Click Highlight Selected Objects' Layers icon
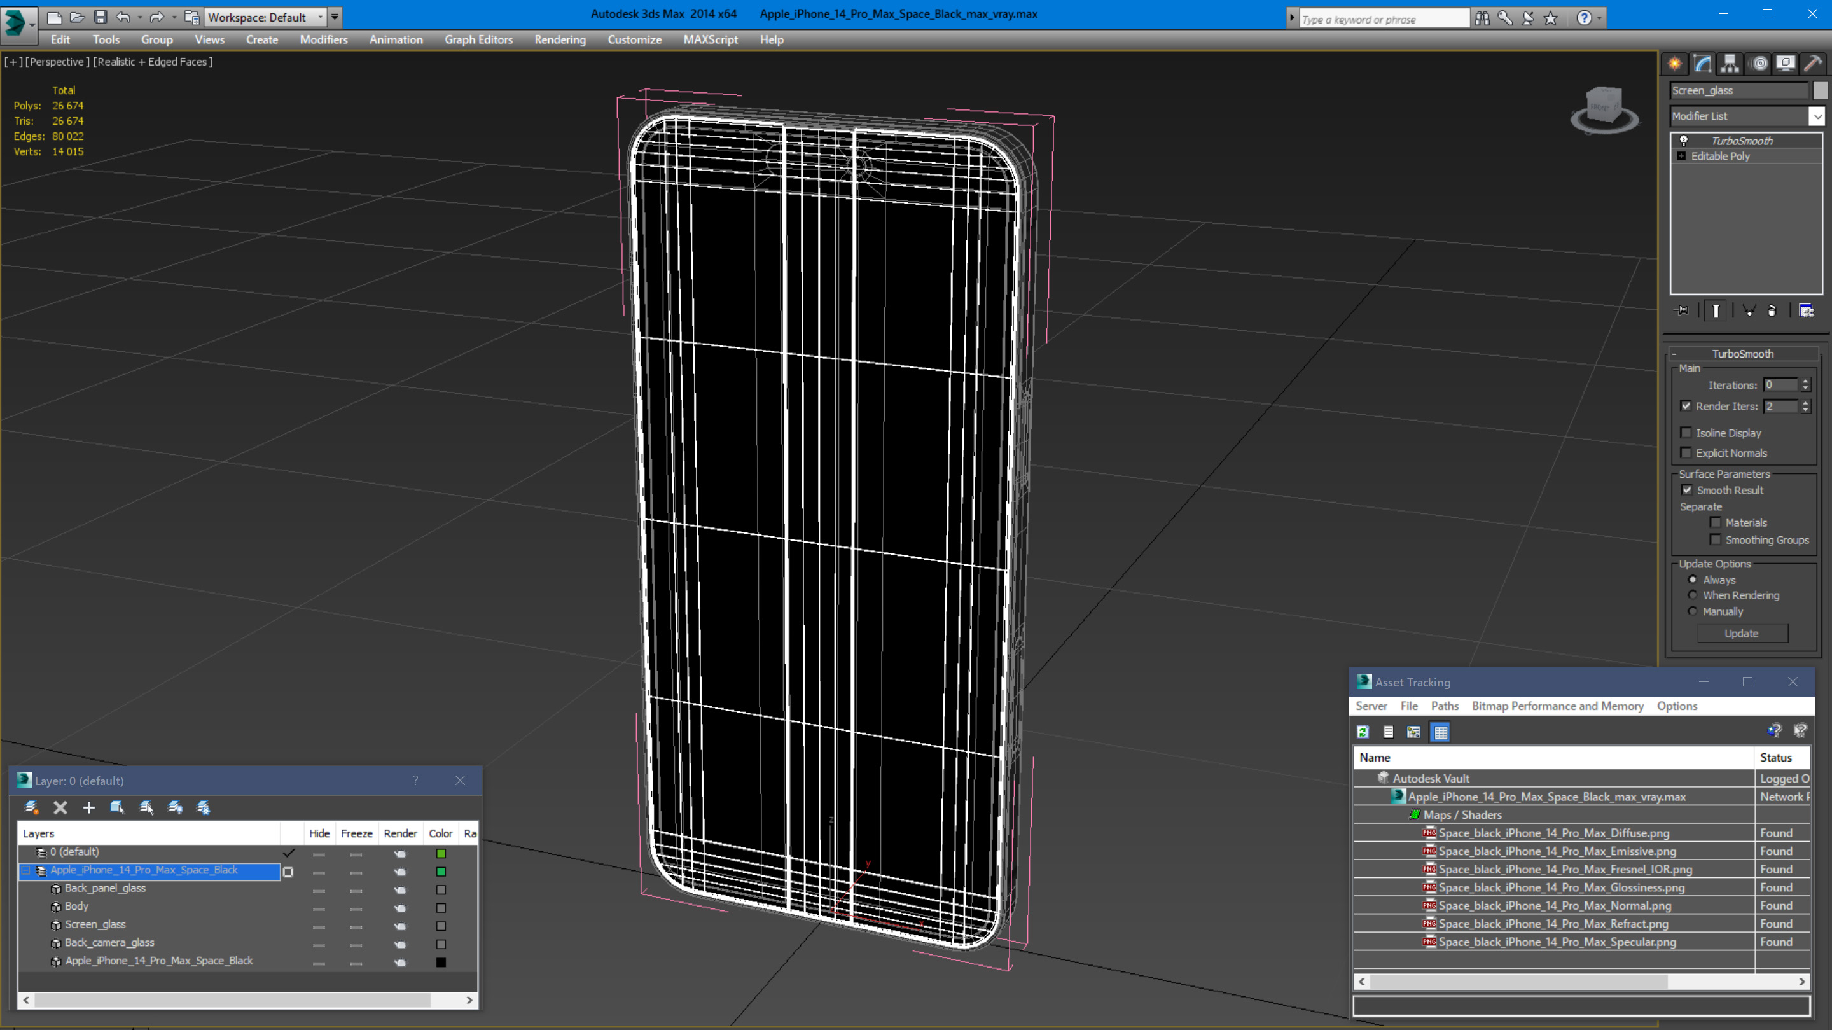The height and width of the screenshot is (1030, 1832). click(x=146, y=807)
